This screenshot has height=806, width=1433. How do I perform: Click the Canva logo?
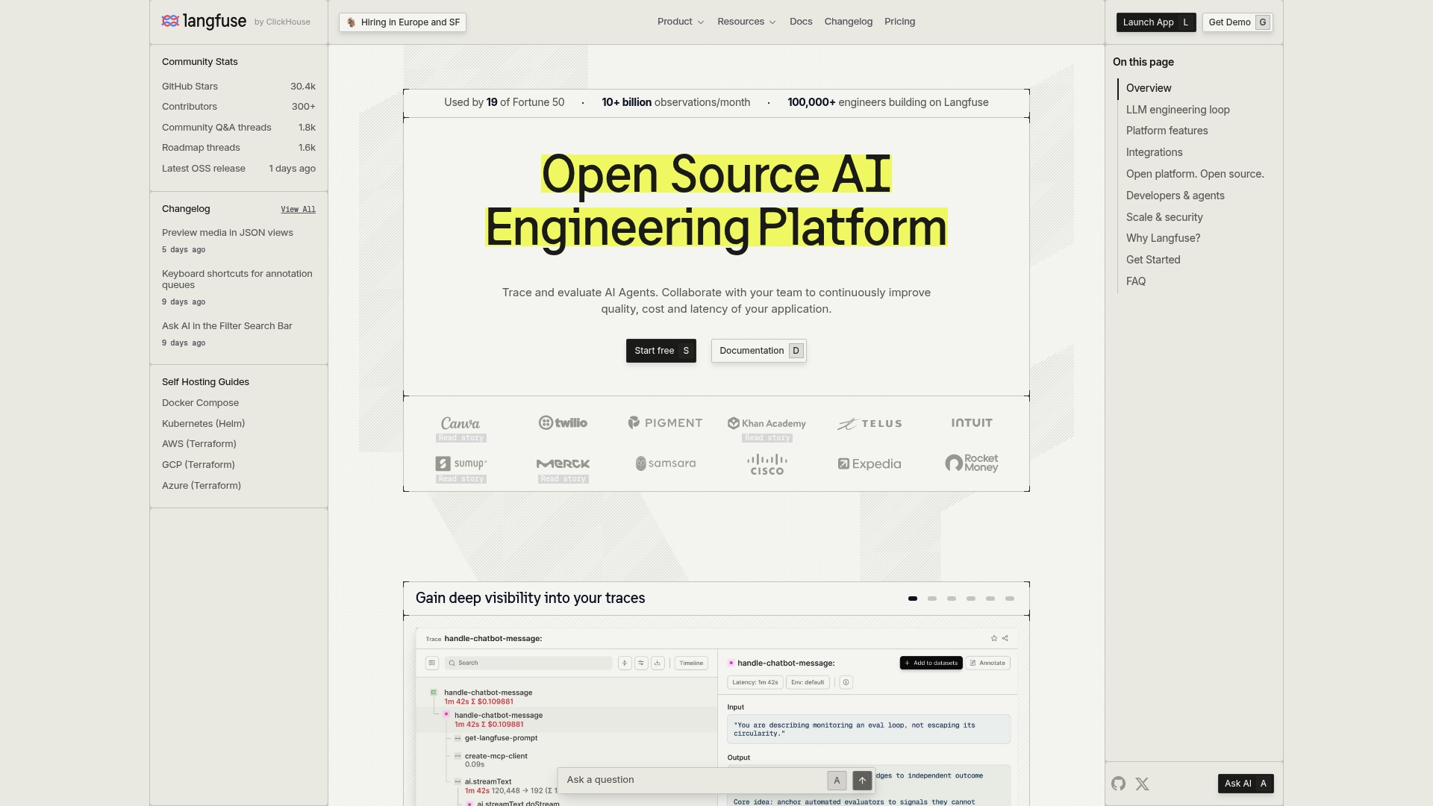(x=461, y=423)
